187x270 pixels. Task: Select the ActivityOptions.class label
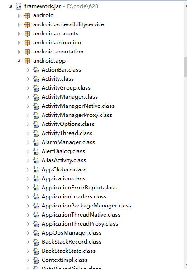pyautogui.click(x=68, y=124)
